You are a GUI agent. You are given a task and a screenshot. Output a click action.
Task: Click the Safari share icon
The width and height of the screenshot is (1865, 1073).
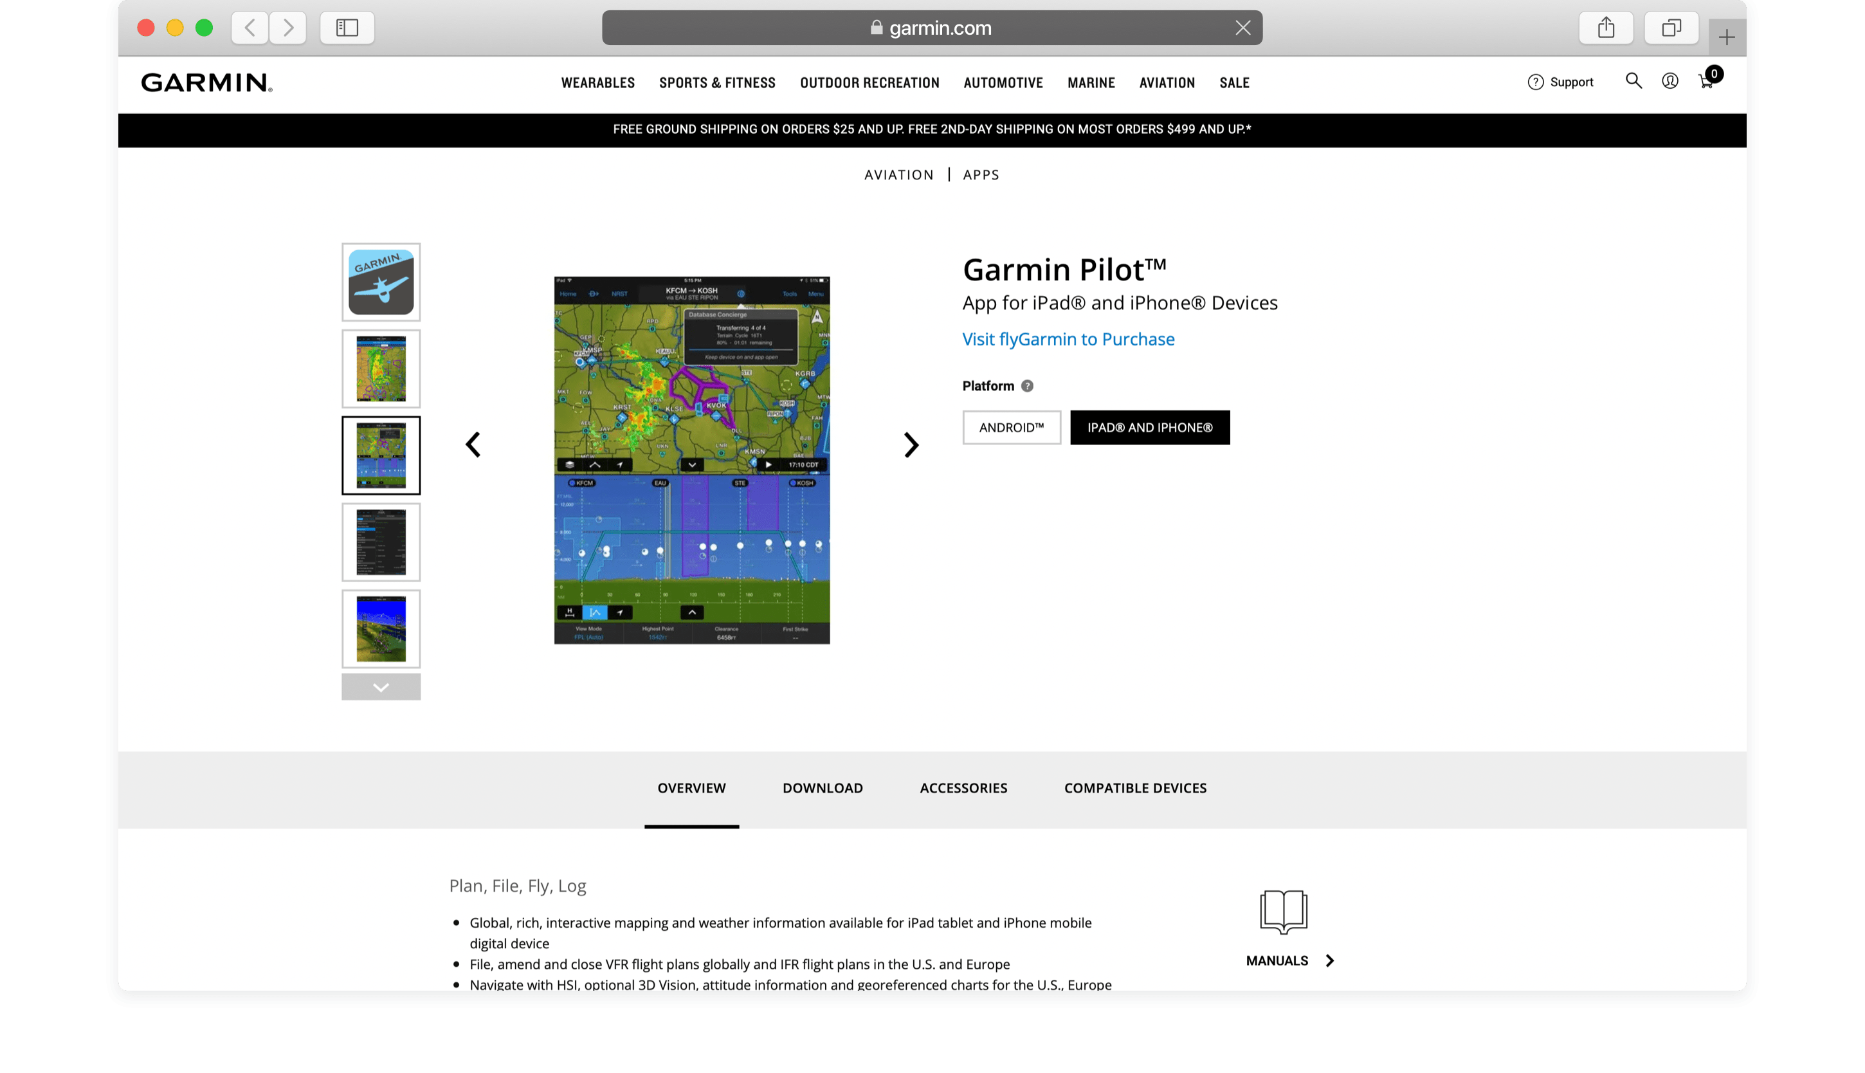click(x=1606, y=28)
